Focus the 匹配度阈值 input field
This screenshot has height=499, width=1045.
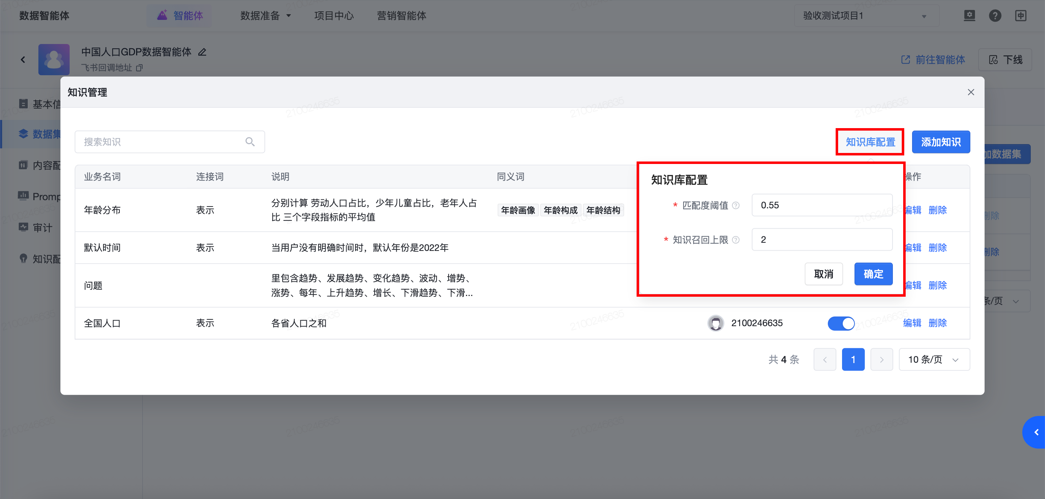[x=822, y=205]
